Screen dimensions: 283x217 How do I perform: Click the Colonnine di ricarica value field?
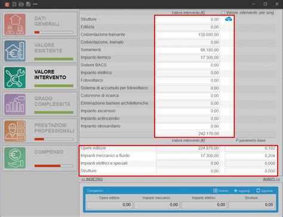click(x=188, y=96)
